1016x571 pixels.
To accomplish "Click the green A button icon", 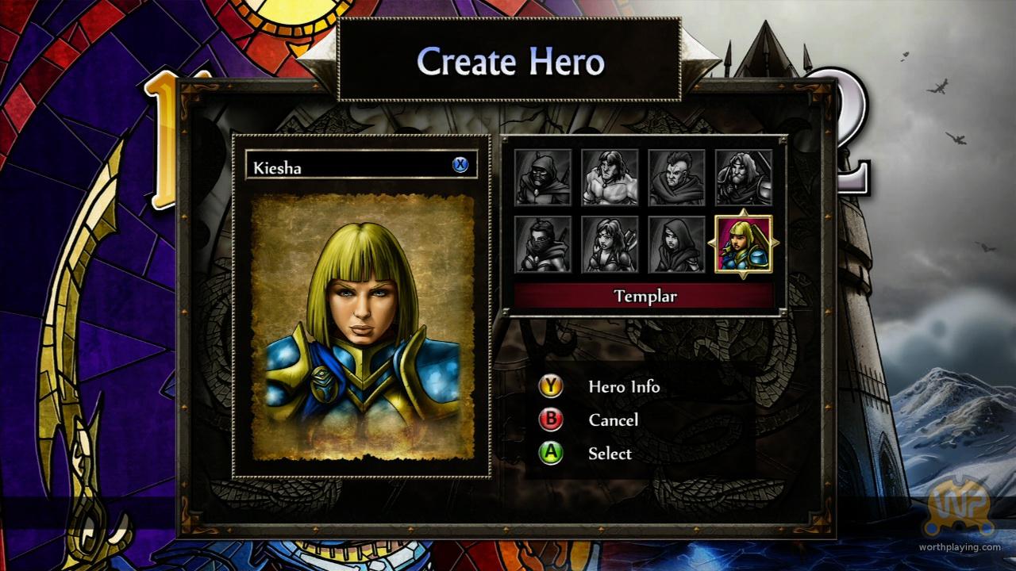I will coord(551,454).
